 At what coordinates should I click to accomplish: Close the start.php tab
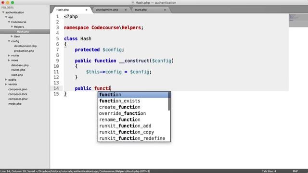[x=165, y=10]
